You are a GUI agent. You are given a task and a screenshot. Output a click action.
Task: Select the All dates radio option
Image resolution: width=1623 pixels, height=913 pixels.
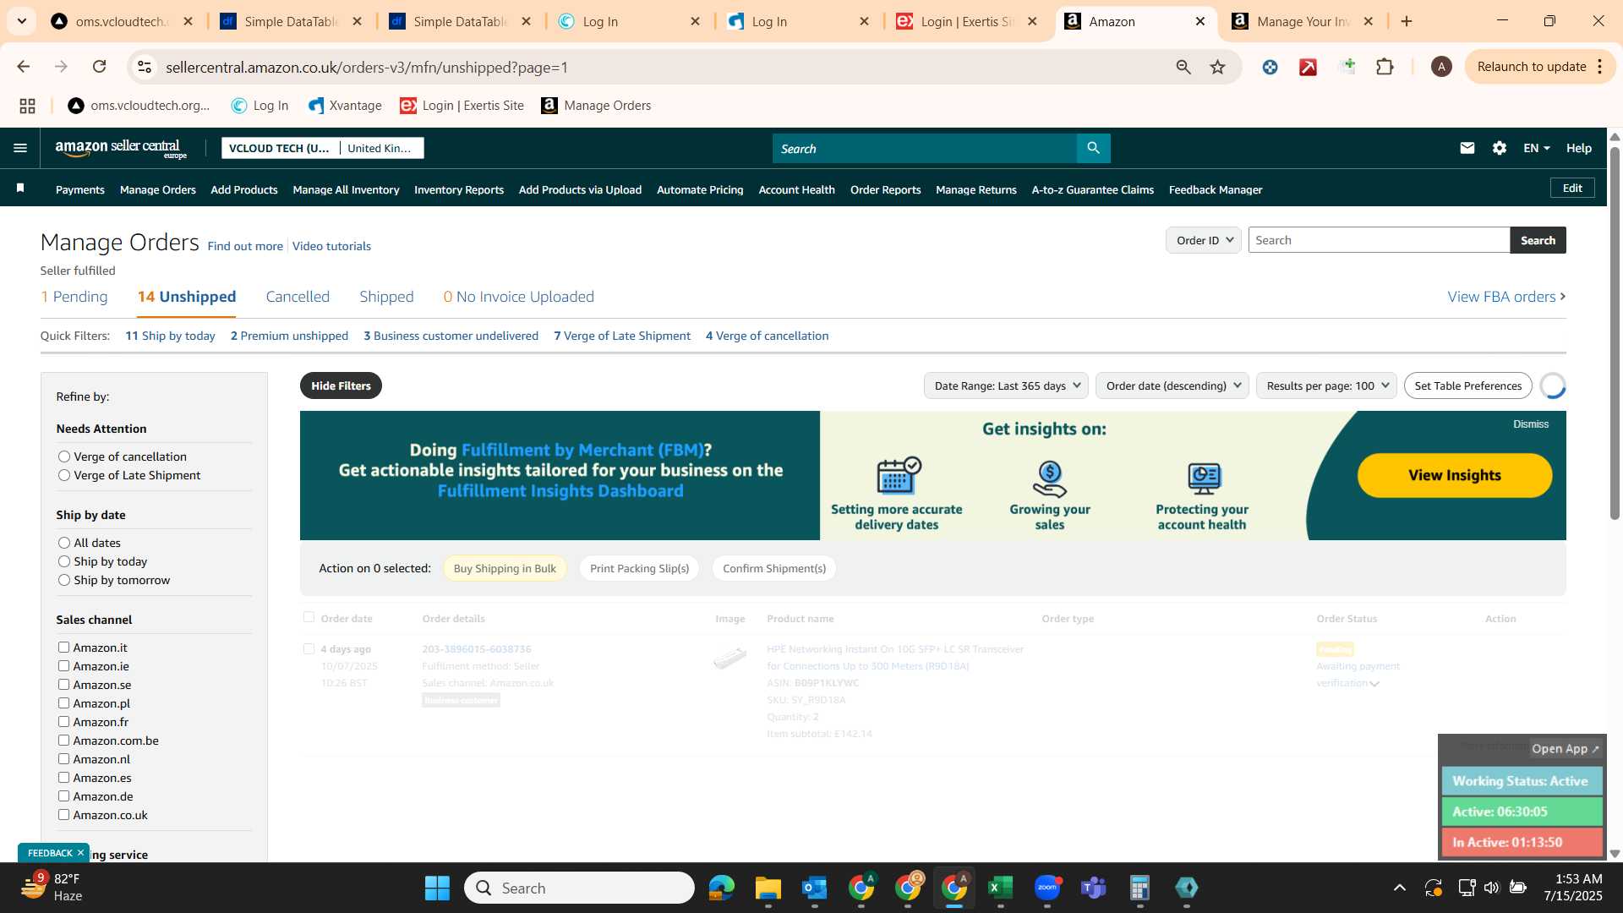[64, 543]
